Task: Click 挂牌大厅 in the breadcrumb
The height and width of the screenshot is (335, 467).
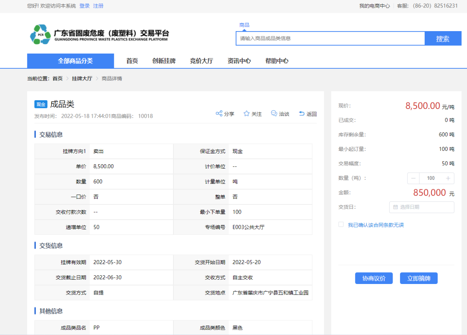Action: click(82, 79)
